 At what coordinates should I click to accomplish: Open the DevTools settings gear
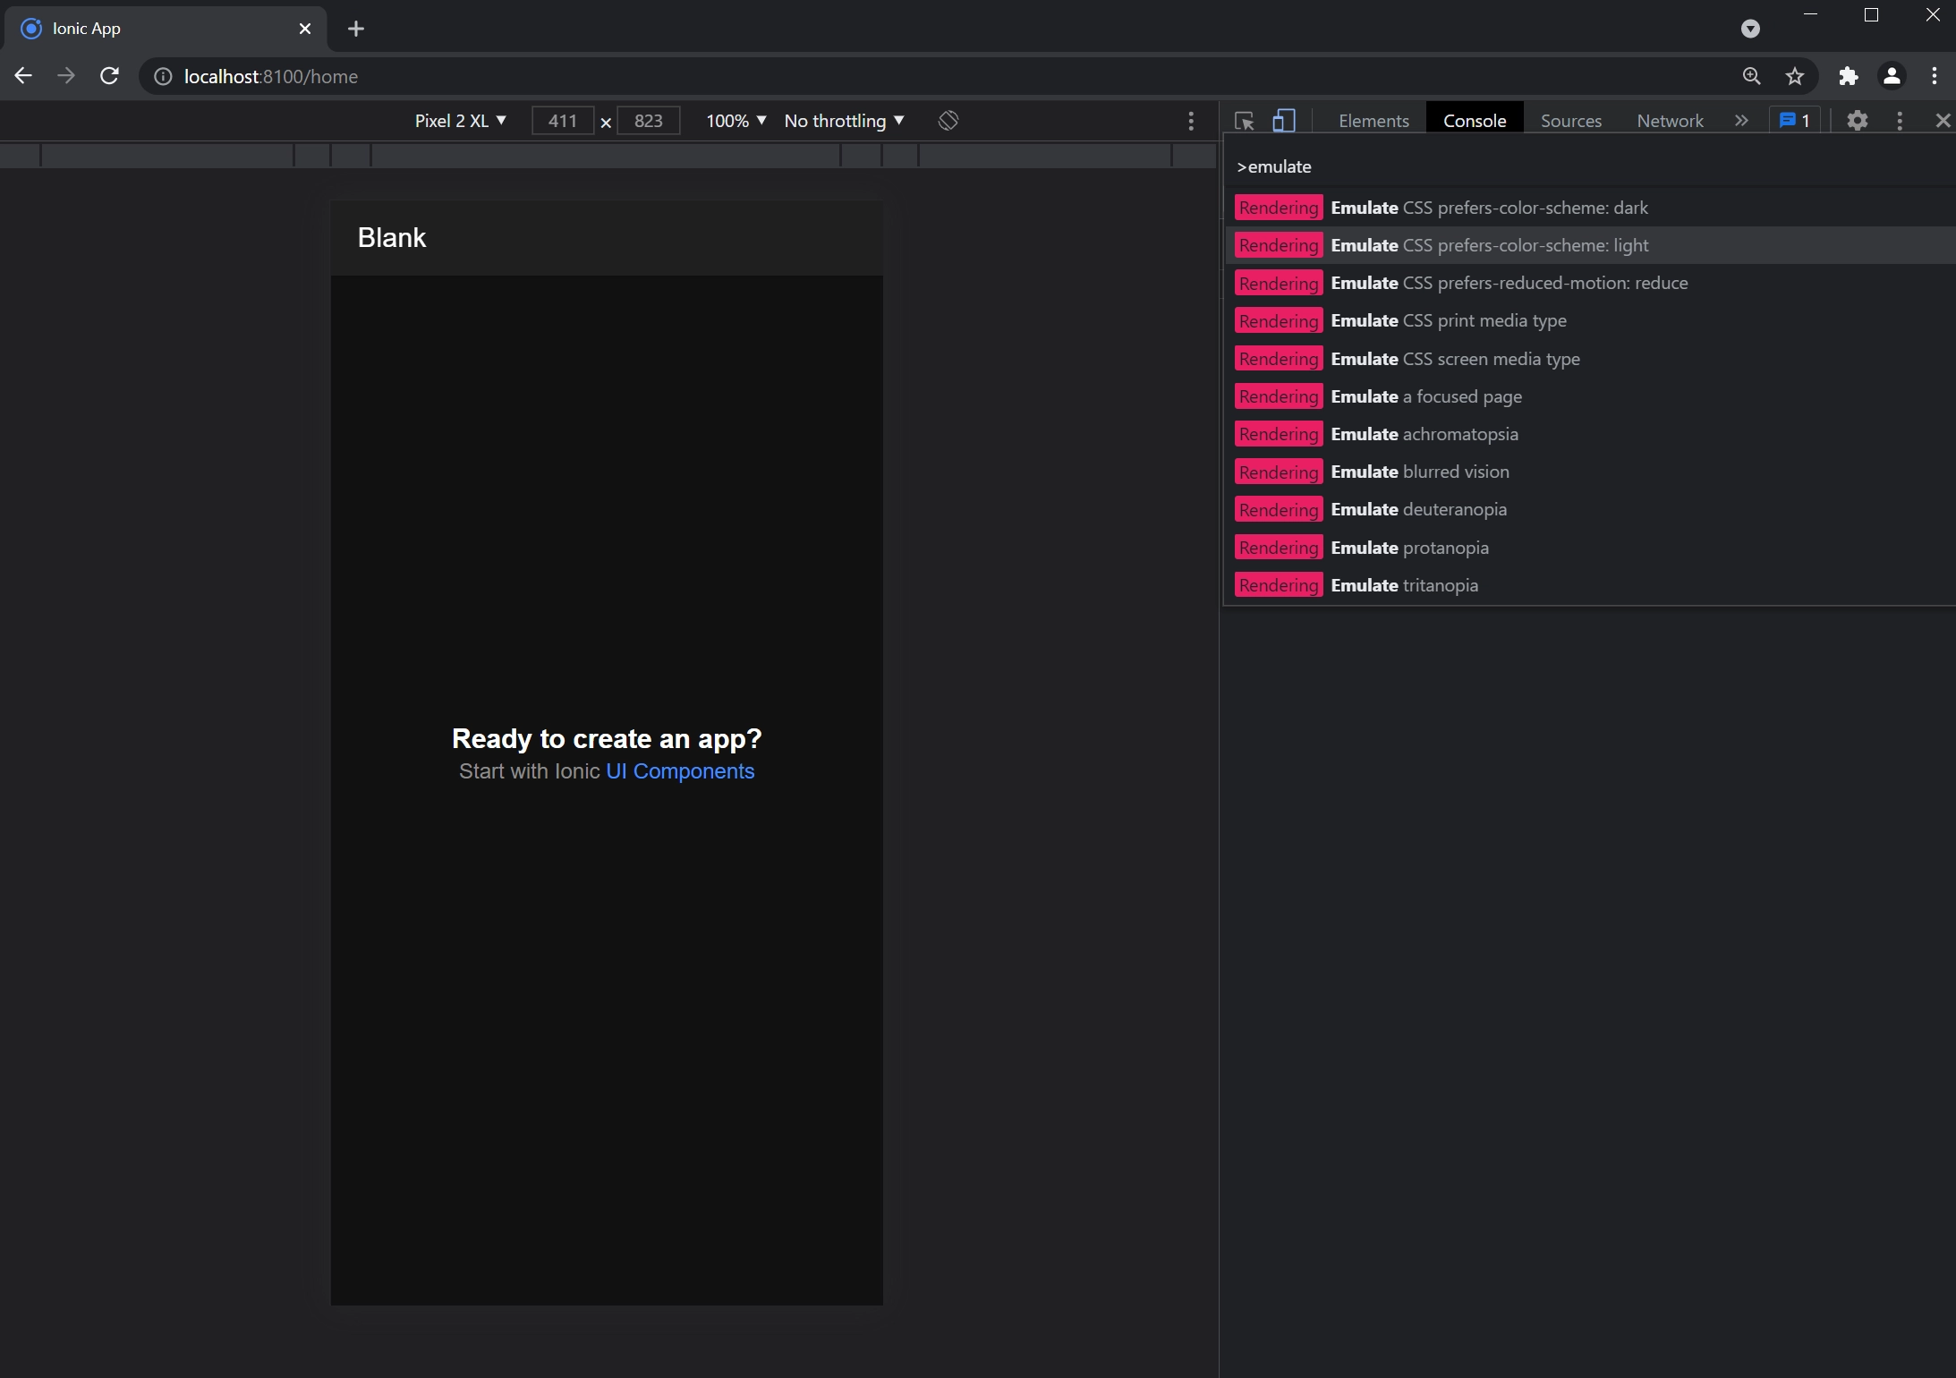click(1858, 120)
